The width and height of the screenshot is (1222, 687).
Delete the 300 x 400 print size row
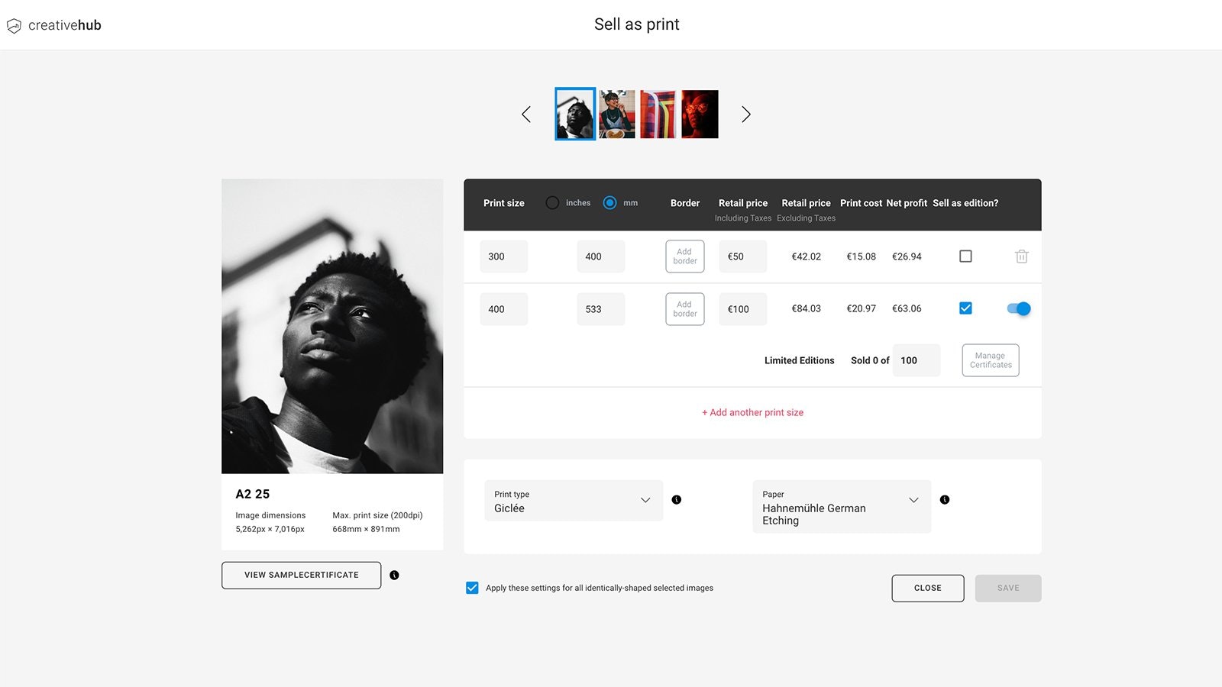(1021, 256)
